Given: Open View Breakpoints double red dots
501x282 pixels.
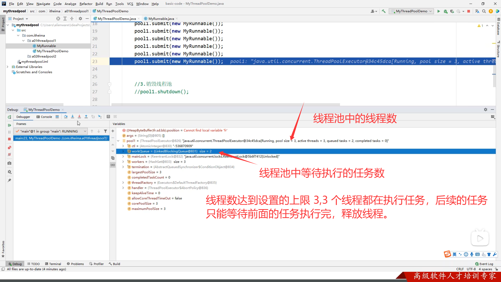Looking at the screenshot, I should click(9, 148).
